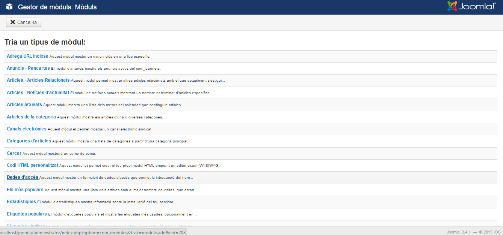
Task: Choose the Articles de la categoria module
Action: click(31, 117)
